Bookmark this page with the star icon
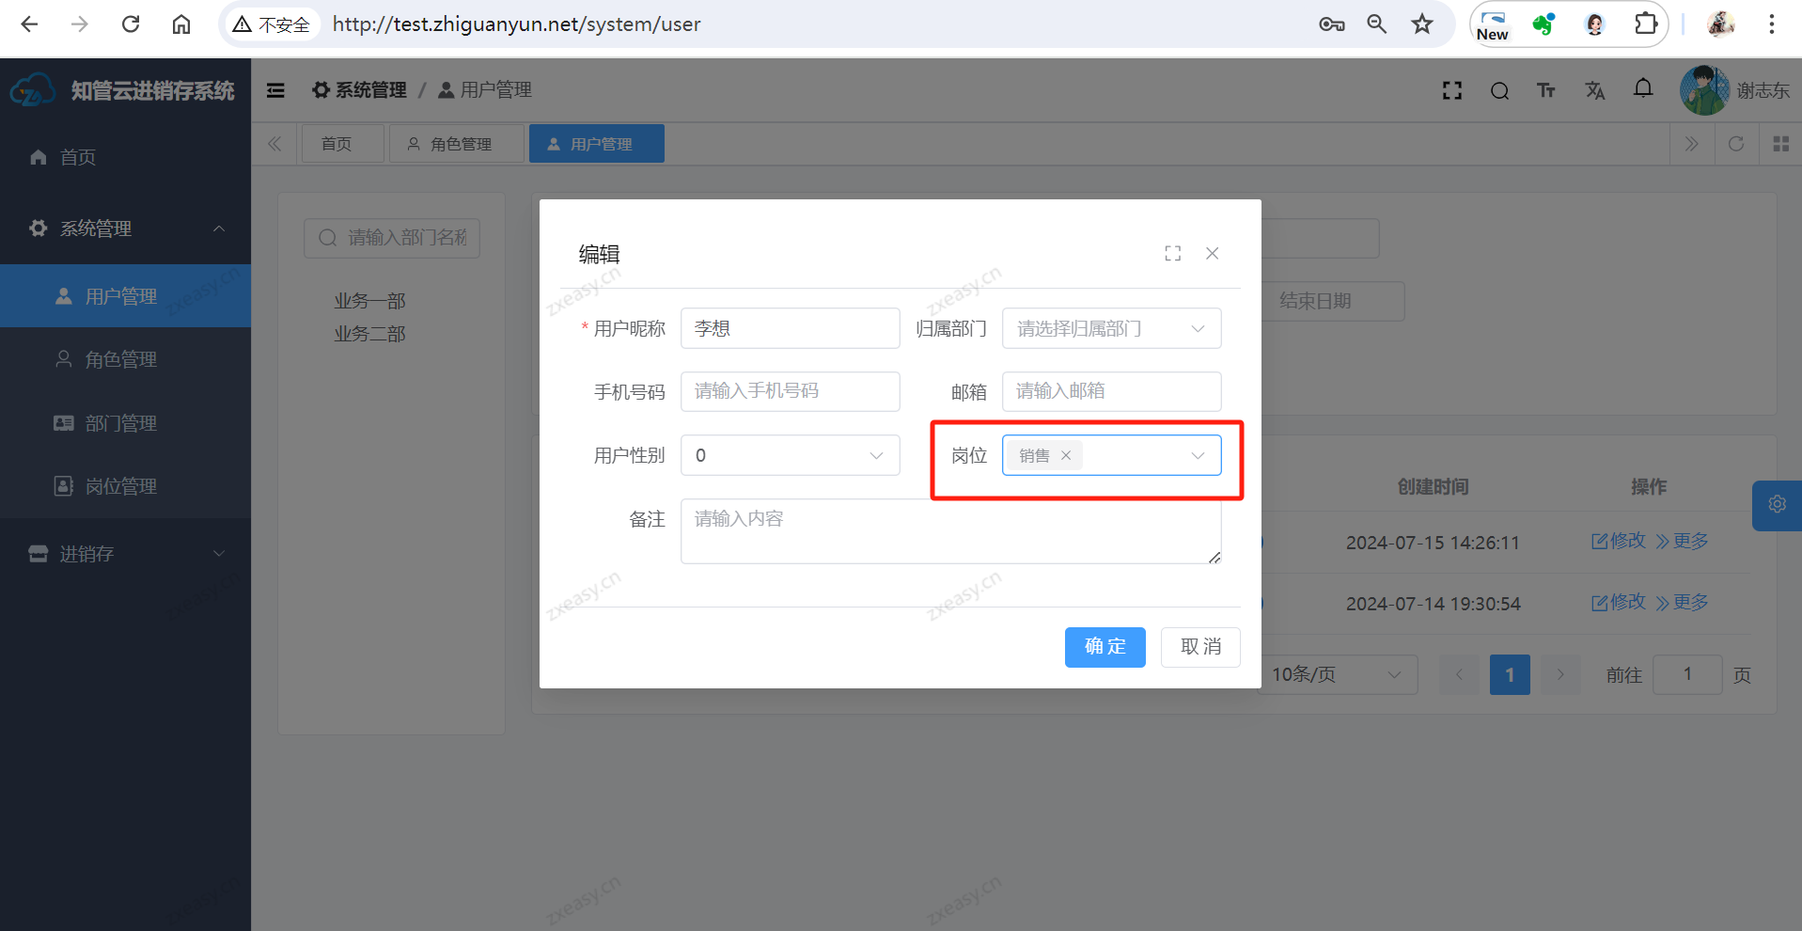1802x931 pixels. (1421, 24)
